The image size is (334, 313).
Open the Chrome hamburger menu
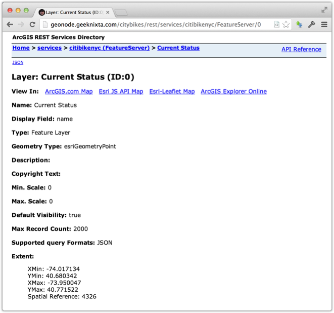pyautogui.click(x=324, y=24)
